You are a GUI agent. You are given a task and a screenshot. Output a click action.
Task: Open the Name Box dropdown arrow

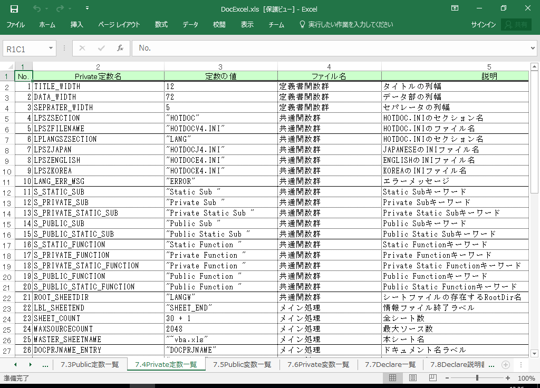(x=51, y=48)
